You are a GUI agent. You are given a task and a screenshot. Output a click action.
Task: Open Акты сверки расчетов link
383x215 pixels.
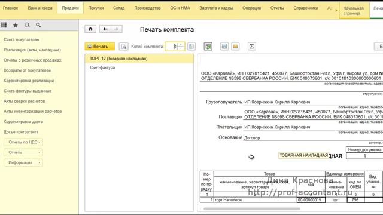point(24,101)
